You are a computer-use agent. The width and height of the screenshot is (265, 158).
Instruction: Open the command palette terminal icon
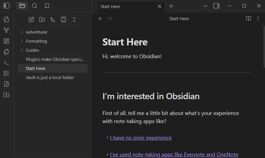click(6, 63)
